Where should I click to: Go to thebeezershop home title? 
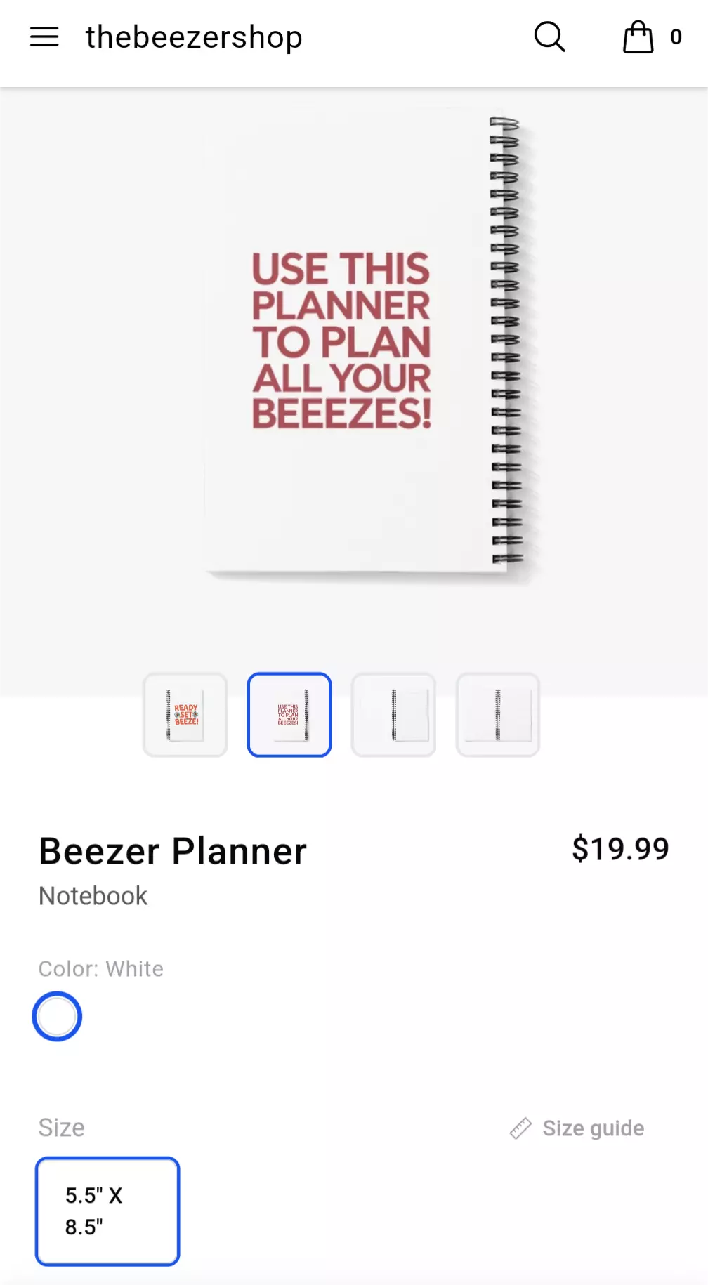[x=194, y=37]
